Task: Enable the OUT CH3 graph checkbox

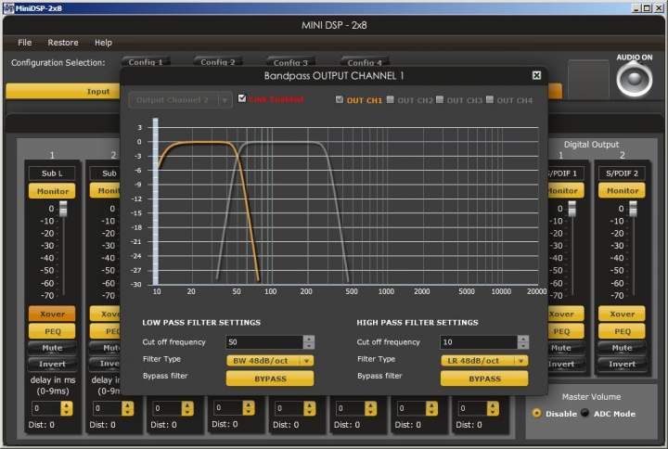Action: click(x=441, y=99)
